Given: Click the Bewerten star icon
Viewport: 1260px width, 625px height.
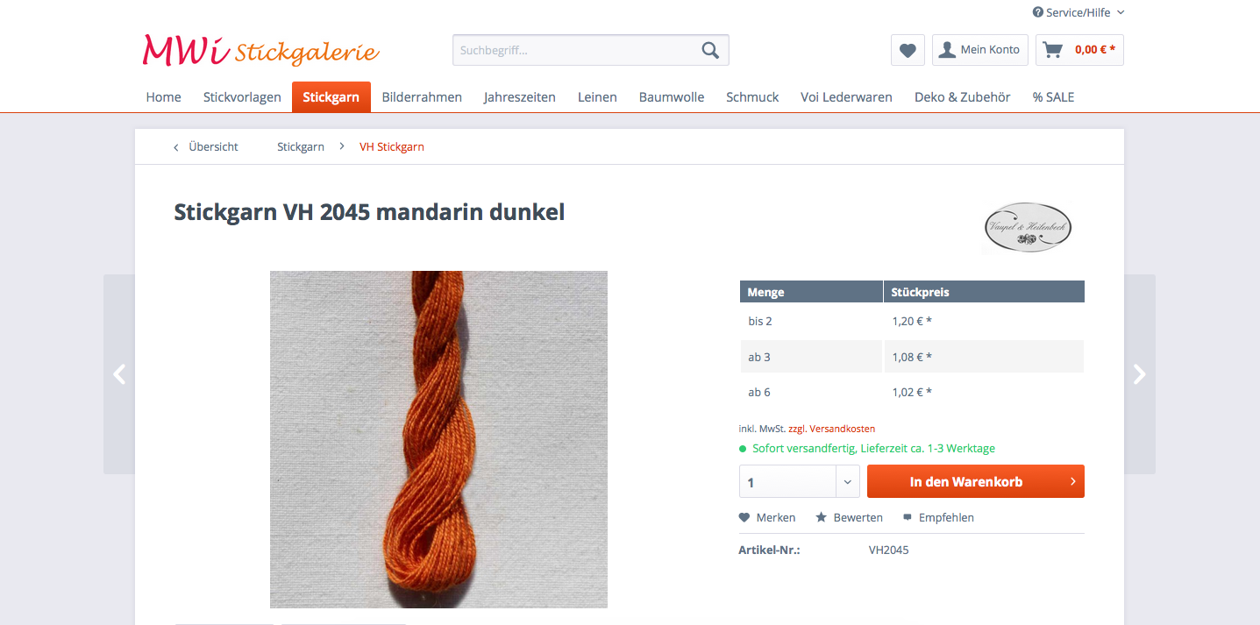Looking at the screenshot, I should coord(822,517).
